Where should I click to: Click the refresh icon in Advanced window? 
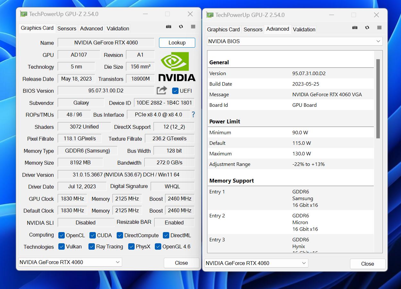367,28
